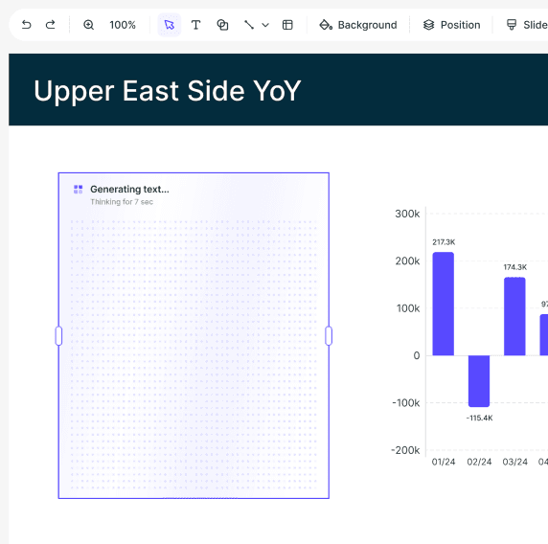Viewport: 548px width, 544px height.
Task: Open the 100% zoom level control
Action: pyautogui.click(x=123, y=25)
